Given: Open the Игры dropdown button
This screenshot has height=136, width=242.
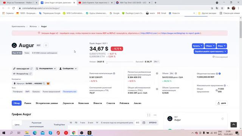Looking at the screenshot, I should pyautogui.click(x=222, y=46).
